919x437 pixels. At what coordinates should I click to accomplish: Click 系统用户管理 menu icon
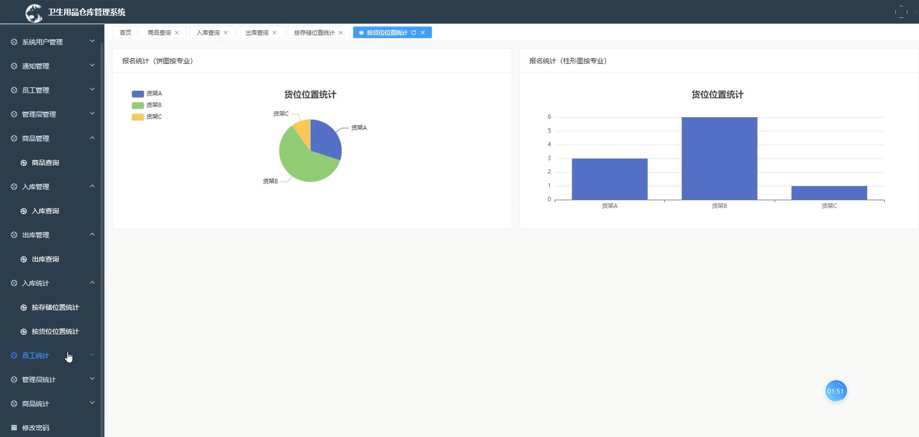click(x=14, y=42)
